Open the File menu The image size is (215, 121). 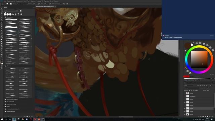(5, 1)
